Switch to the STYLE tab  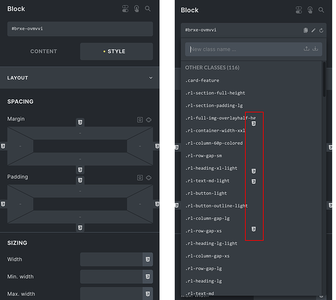pyautogui.click(x=116, y=52)
